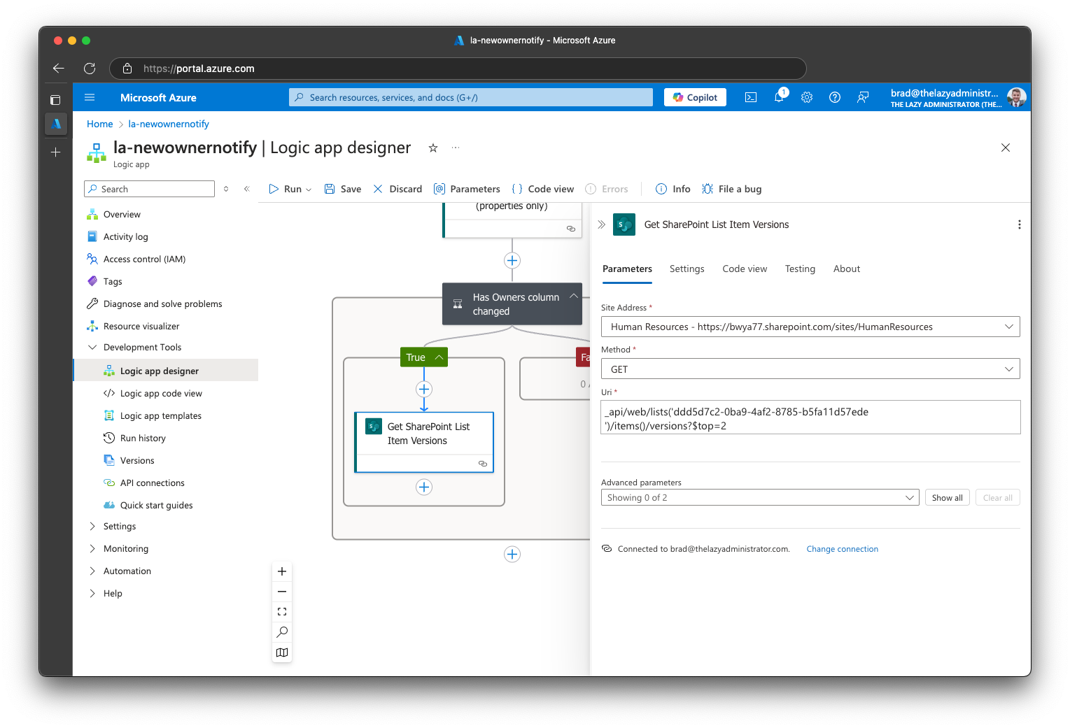Click the Change connection link
1070x728 pixels.
[x=842, y=549]
